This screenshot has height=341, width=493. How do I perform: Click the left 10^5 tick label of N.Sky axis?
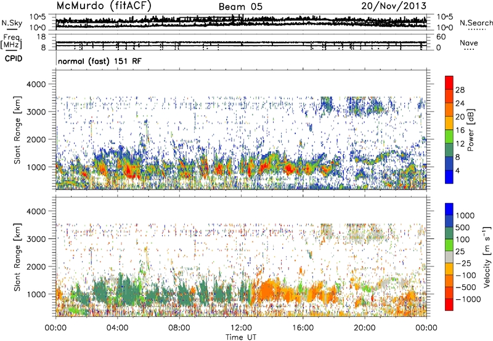[38, 17]
